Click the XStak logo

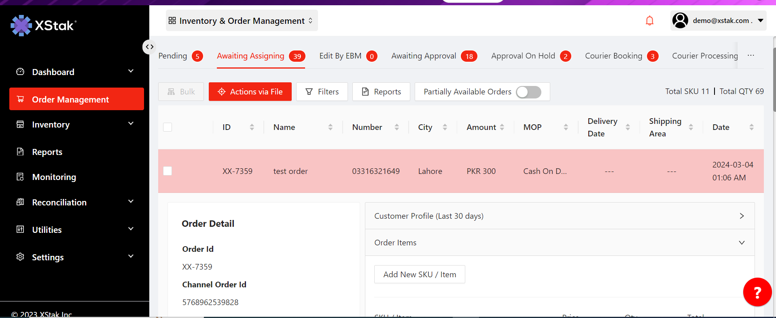pos(43,25)
